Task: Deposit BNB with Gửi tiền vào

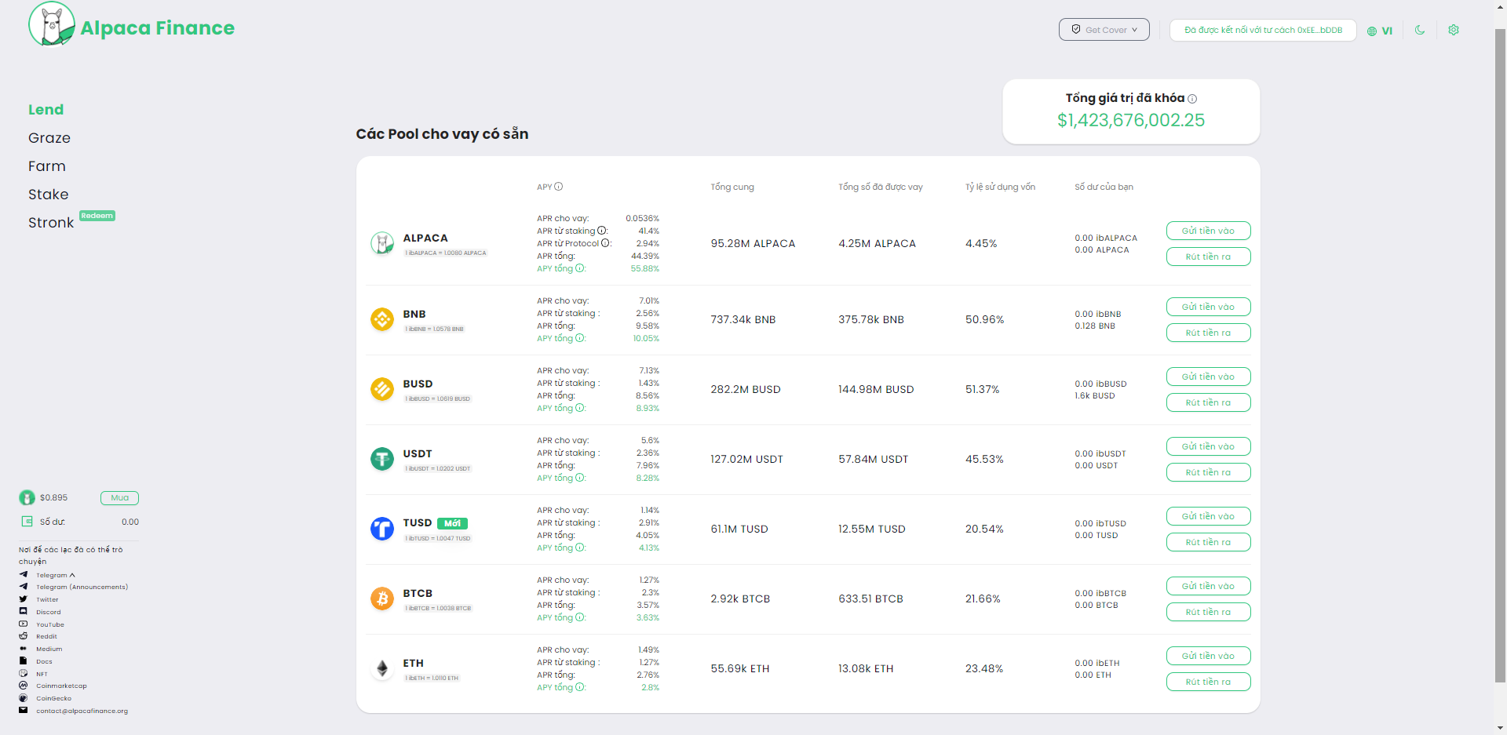Action: [x=1208, y=307]
